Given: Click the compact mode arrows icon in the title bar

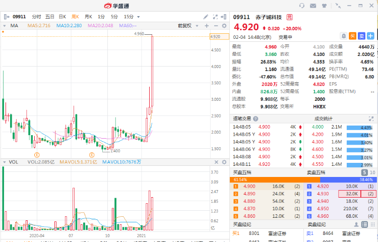Looking at the screenshot, I should [x=338, y=6].
